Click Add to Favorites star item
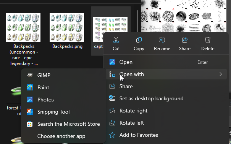The height and width of the screenshot is (144, 231). (166, 135)
